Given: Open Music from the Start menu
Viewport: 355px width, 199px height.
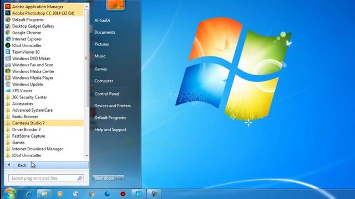Looking at the screenshot, I should coord(100,56).
